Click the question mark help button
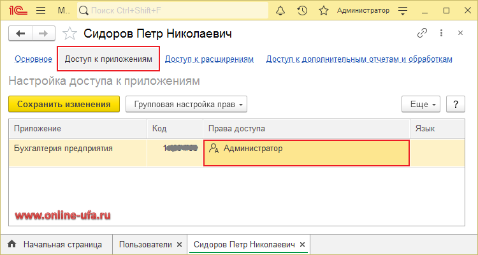The width and height of the screenshot is (478, 255). tap(455, 104)
